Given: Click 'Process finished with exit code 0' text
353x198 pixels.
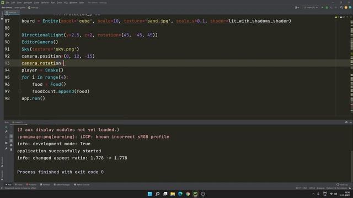Looking at the screenshot, I should (x=60, y=172).
